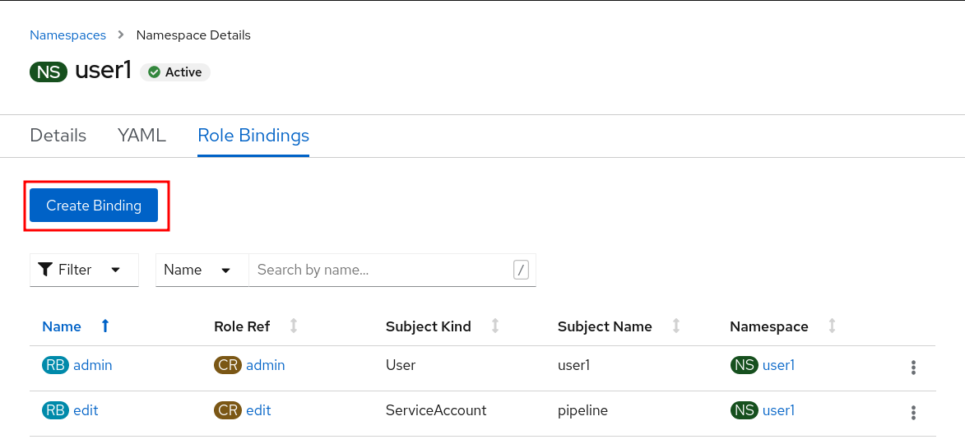Focus the Search by name field
Image resolution: width=965 pixels, height=444 pixels.
(x=392, y=270)
